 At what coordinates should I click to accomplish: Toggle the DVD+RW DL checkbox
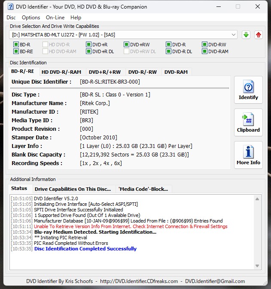[x=126, y=51]
